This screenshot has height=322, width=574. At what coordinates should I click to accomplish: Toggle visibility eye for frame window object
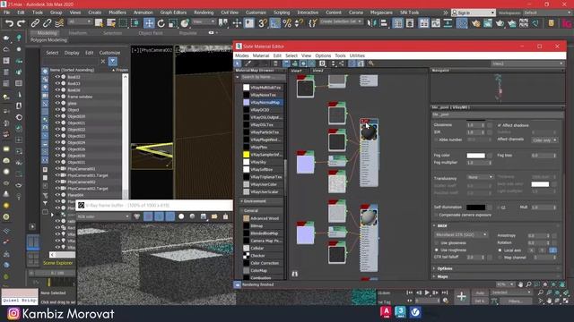click(x=57, y=97)
